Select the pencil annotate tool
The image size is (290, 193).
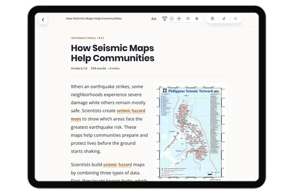click(x=224, y=19)
